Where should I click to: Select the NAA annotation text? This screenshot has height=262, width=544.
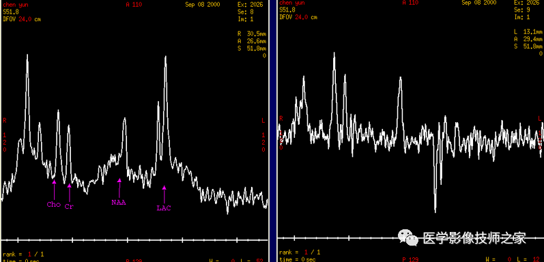(x=119, y=203)
